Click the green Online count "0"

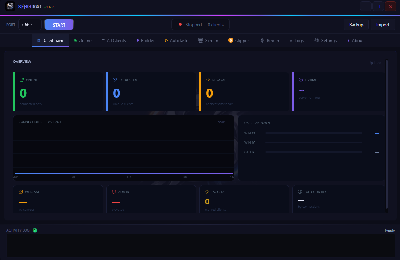click(x=23, y=93)
